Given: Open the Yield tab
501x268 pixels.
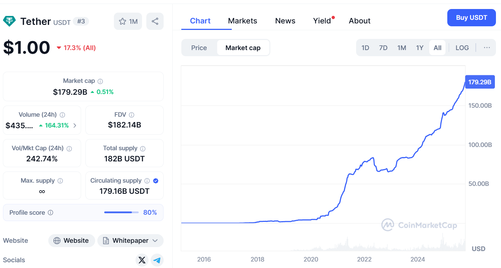Looking at the screenshot, I should tap(322, 21).
